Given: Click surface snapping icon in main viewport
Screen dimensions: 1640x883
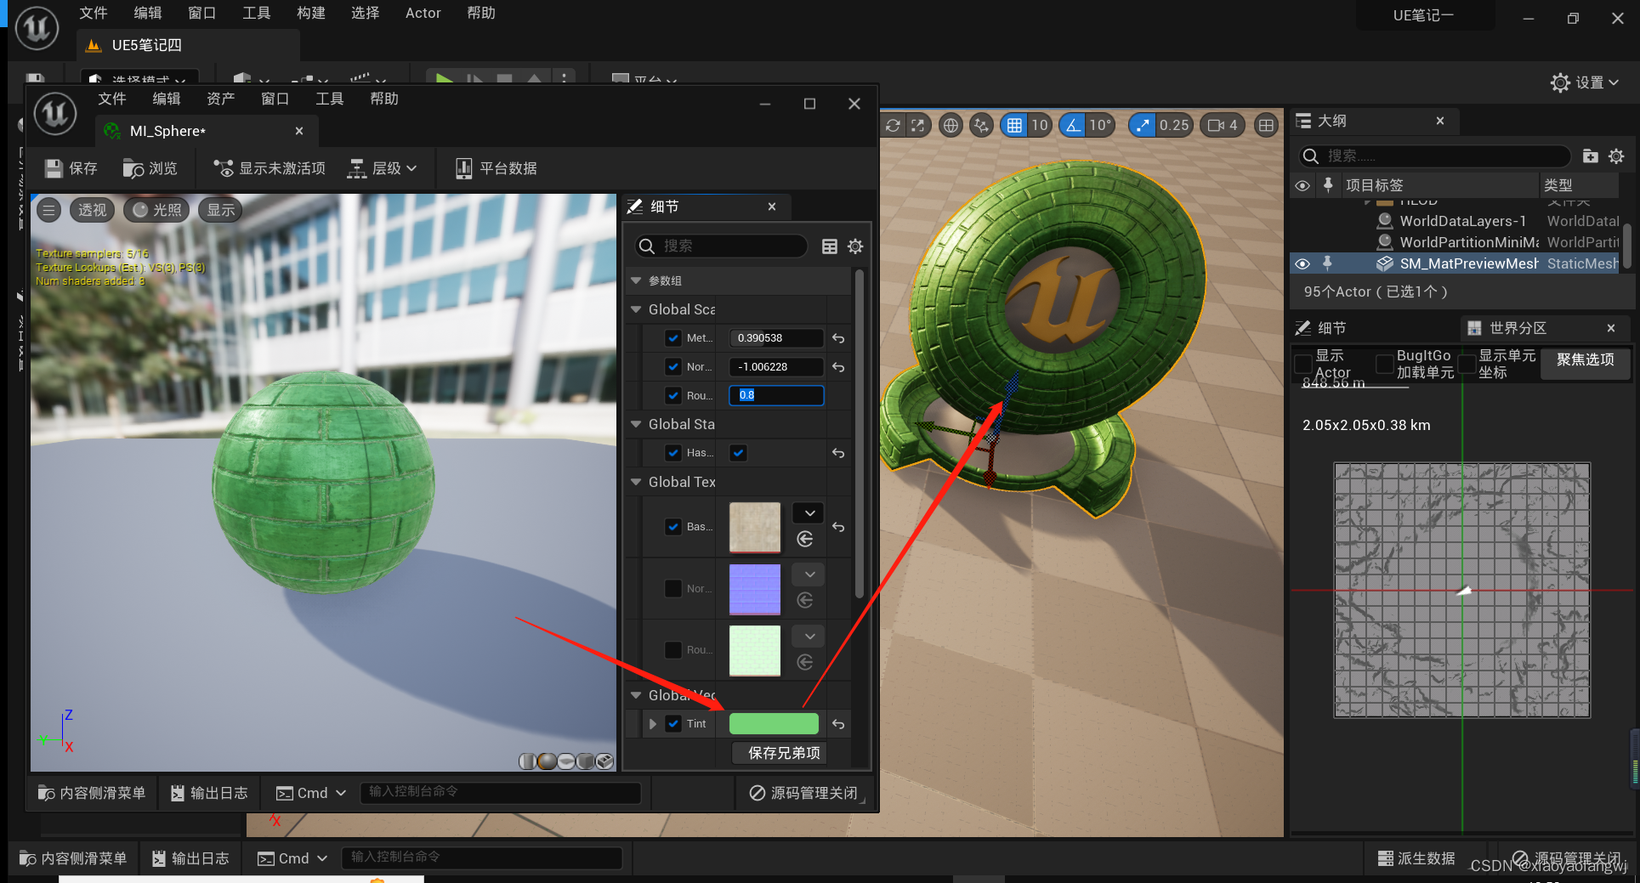Looking at the screenshot, I should (x=982, y=125).
